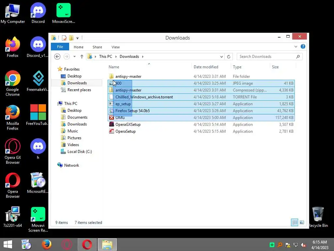334x251 pixels.
Task: Go up one folder level
Action: (x=82, y=57)
